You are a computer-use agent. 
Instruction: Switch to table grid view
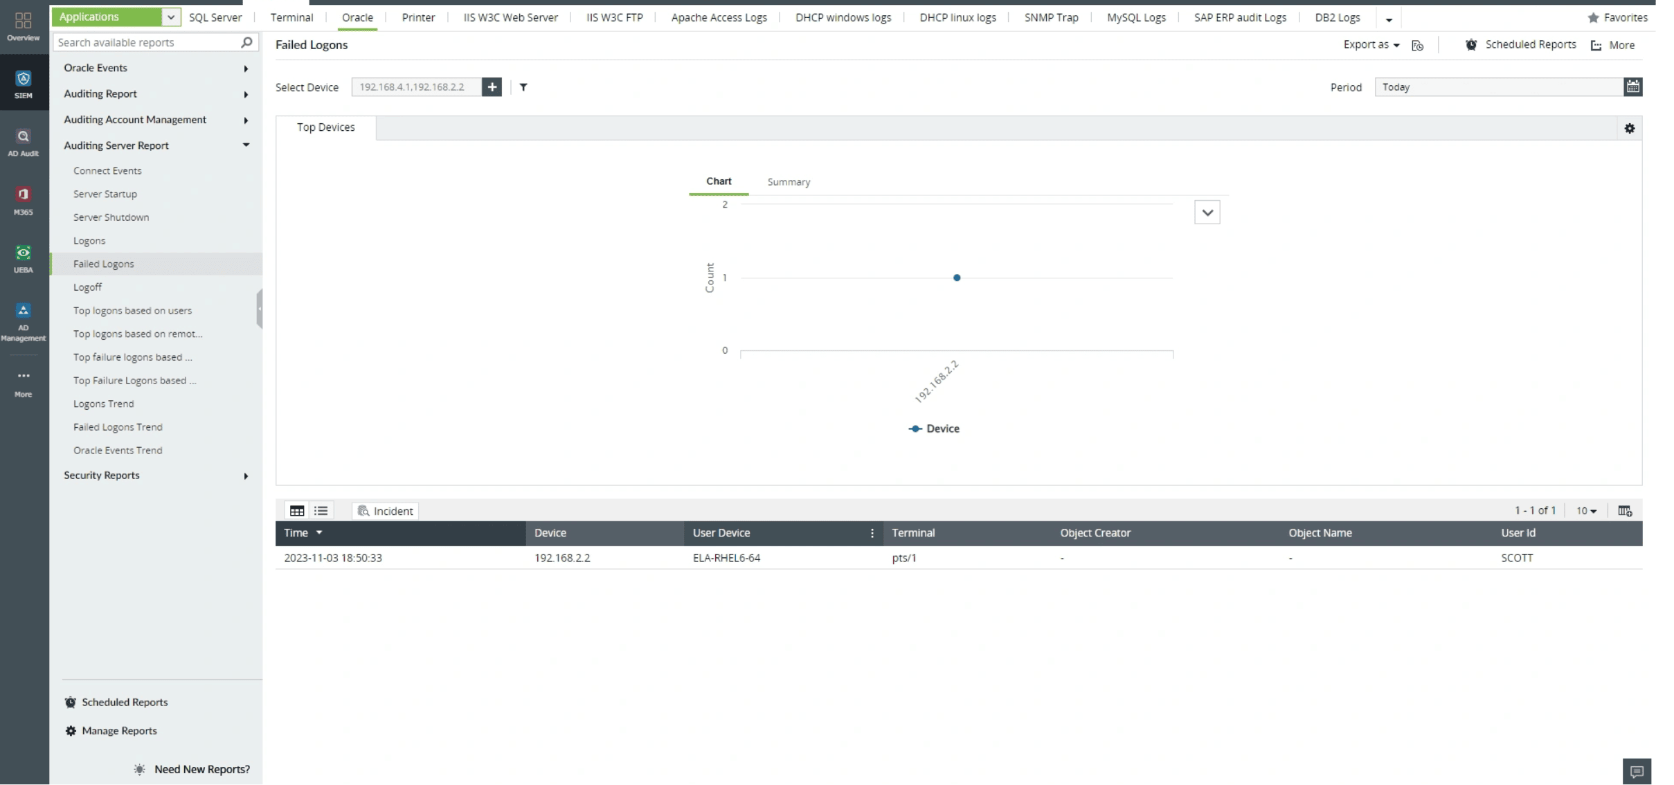pos(297,511)
